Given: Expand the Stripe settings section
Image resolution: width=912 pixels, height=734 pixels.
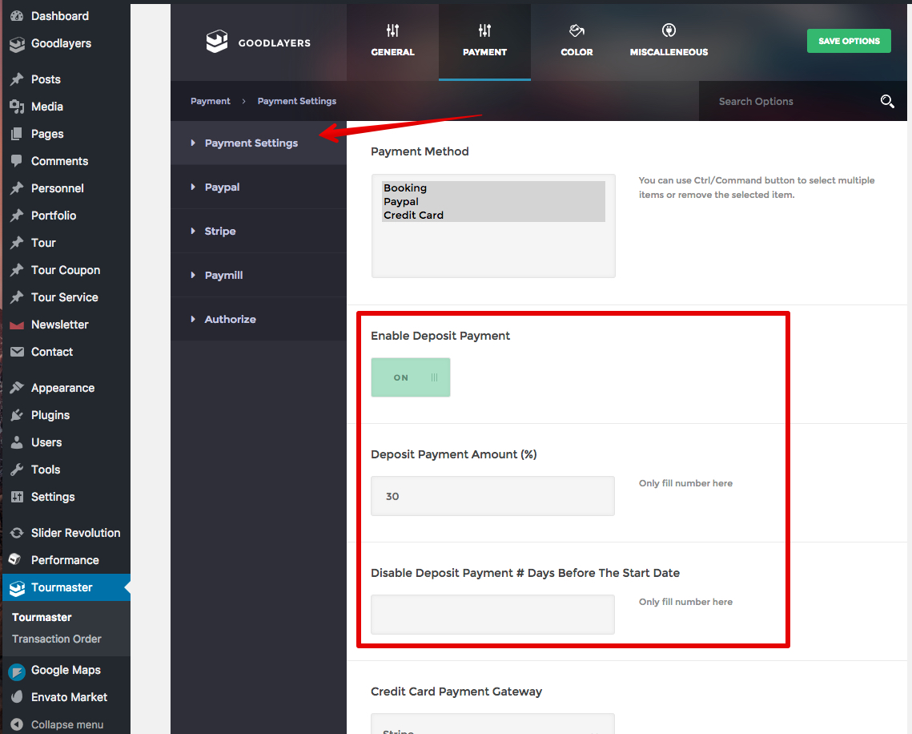Looking at the screenshot, I should 219,231.
